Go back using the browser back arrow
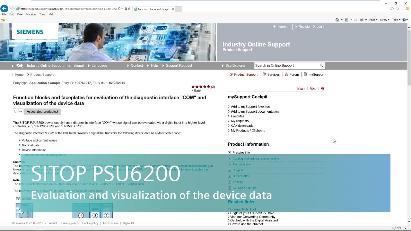This screenshot has width=411, height=231. 4,9
